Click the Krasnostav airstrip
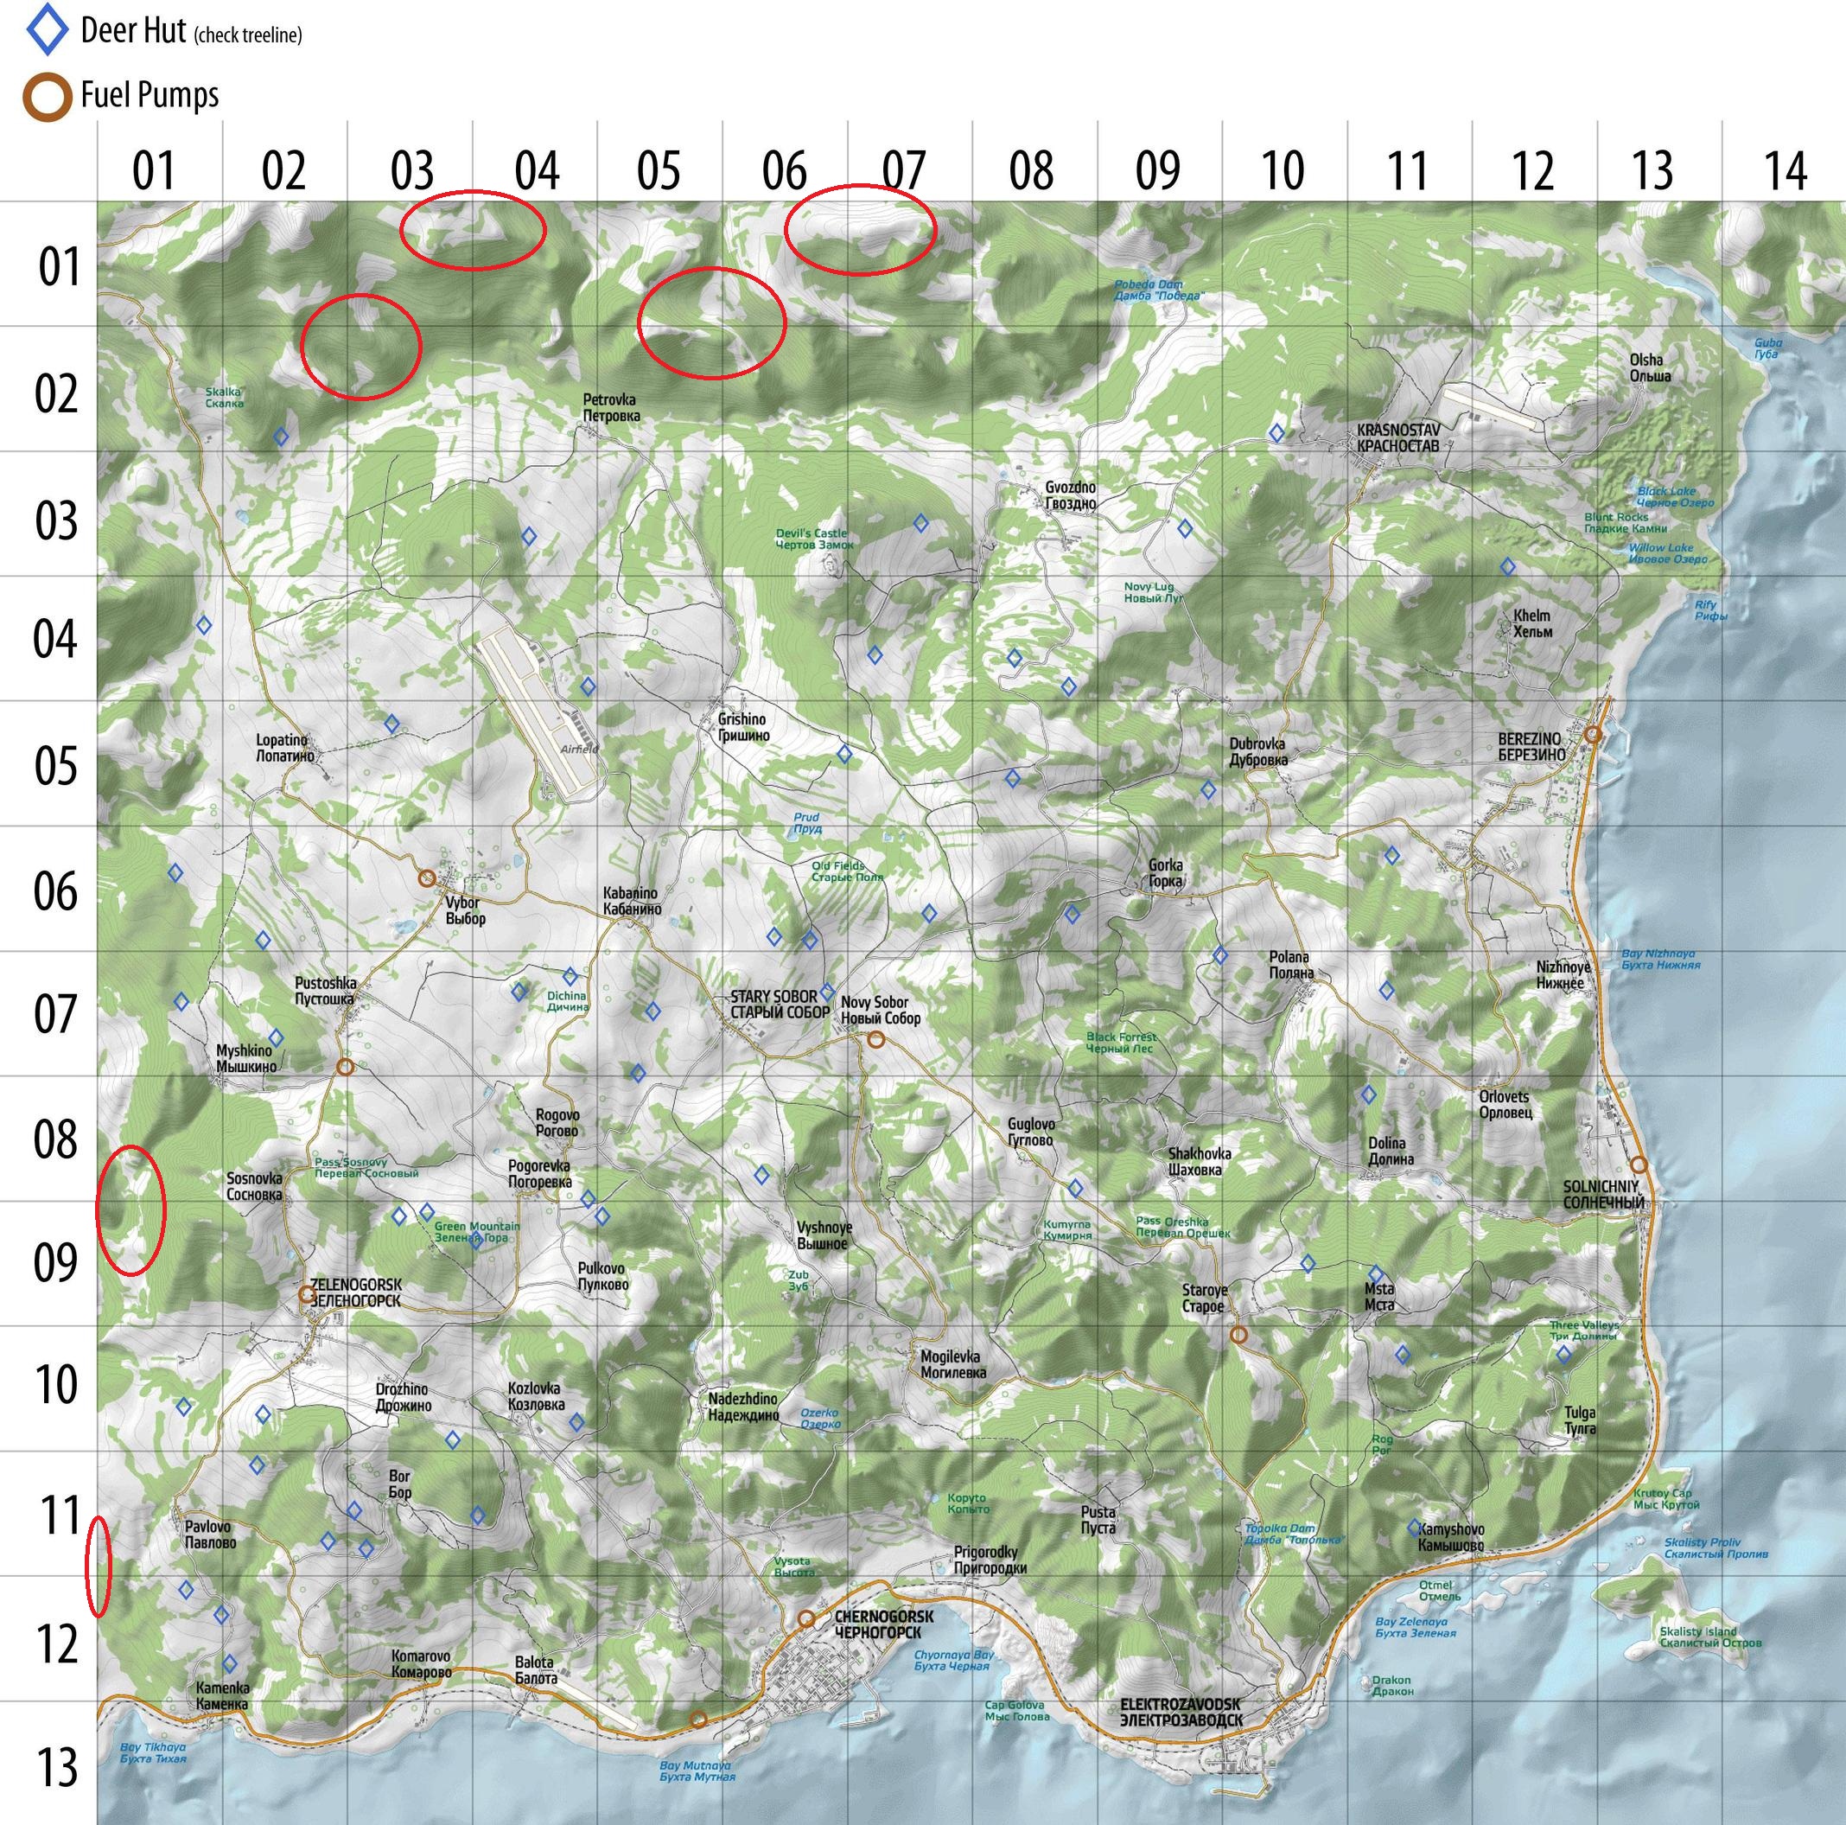The image size is (1846, 1825). point(1489,407)
